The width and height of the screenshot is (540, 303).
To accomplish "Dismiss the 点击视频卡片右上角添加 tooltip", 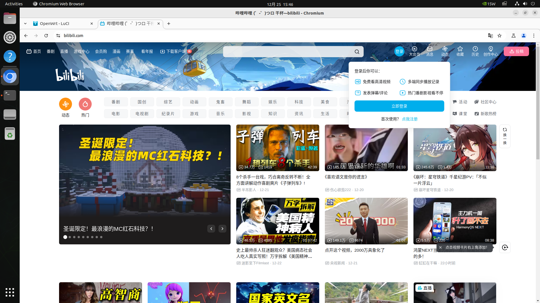I will tap(440, 247).
